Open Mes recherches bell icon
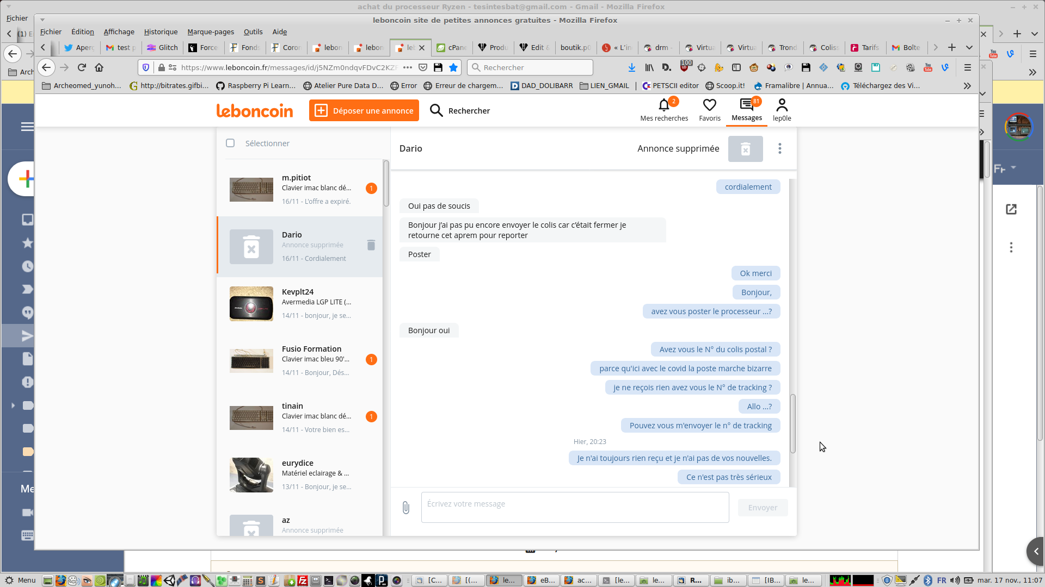The height and width of the screenshot is (587, 1045). pyautogui.click(x=663, y=105)
